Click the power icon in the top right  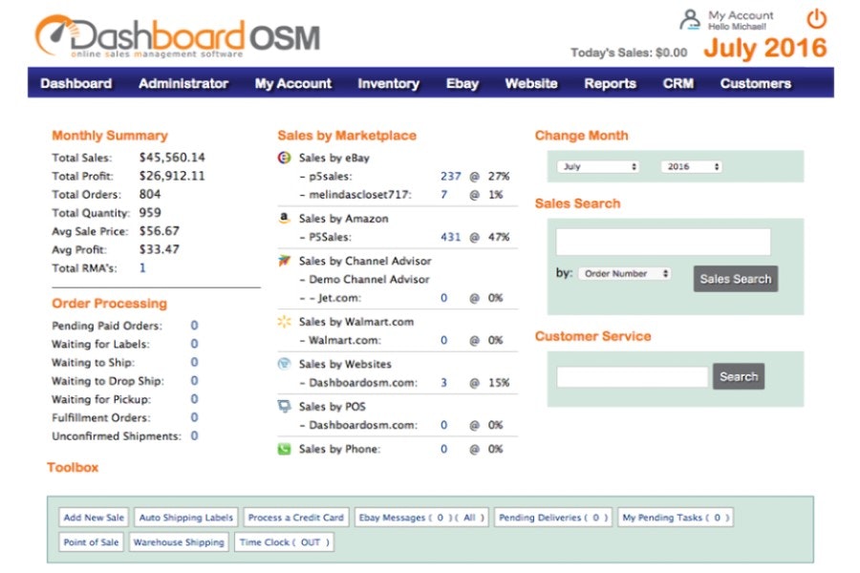[817, 18]
